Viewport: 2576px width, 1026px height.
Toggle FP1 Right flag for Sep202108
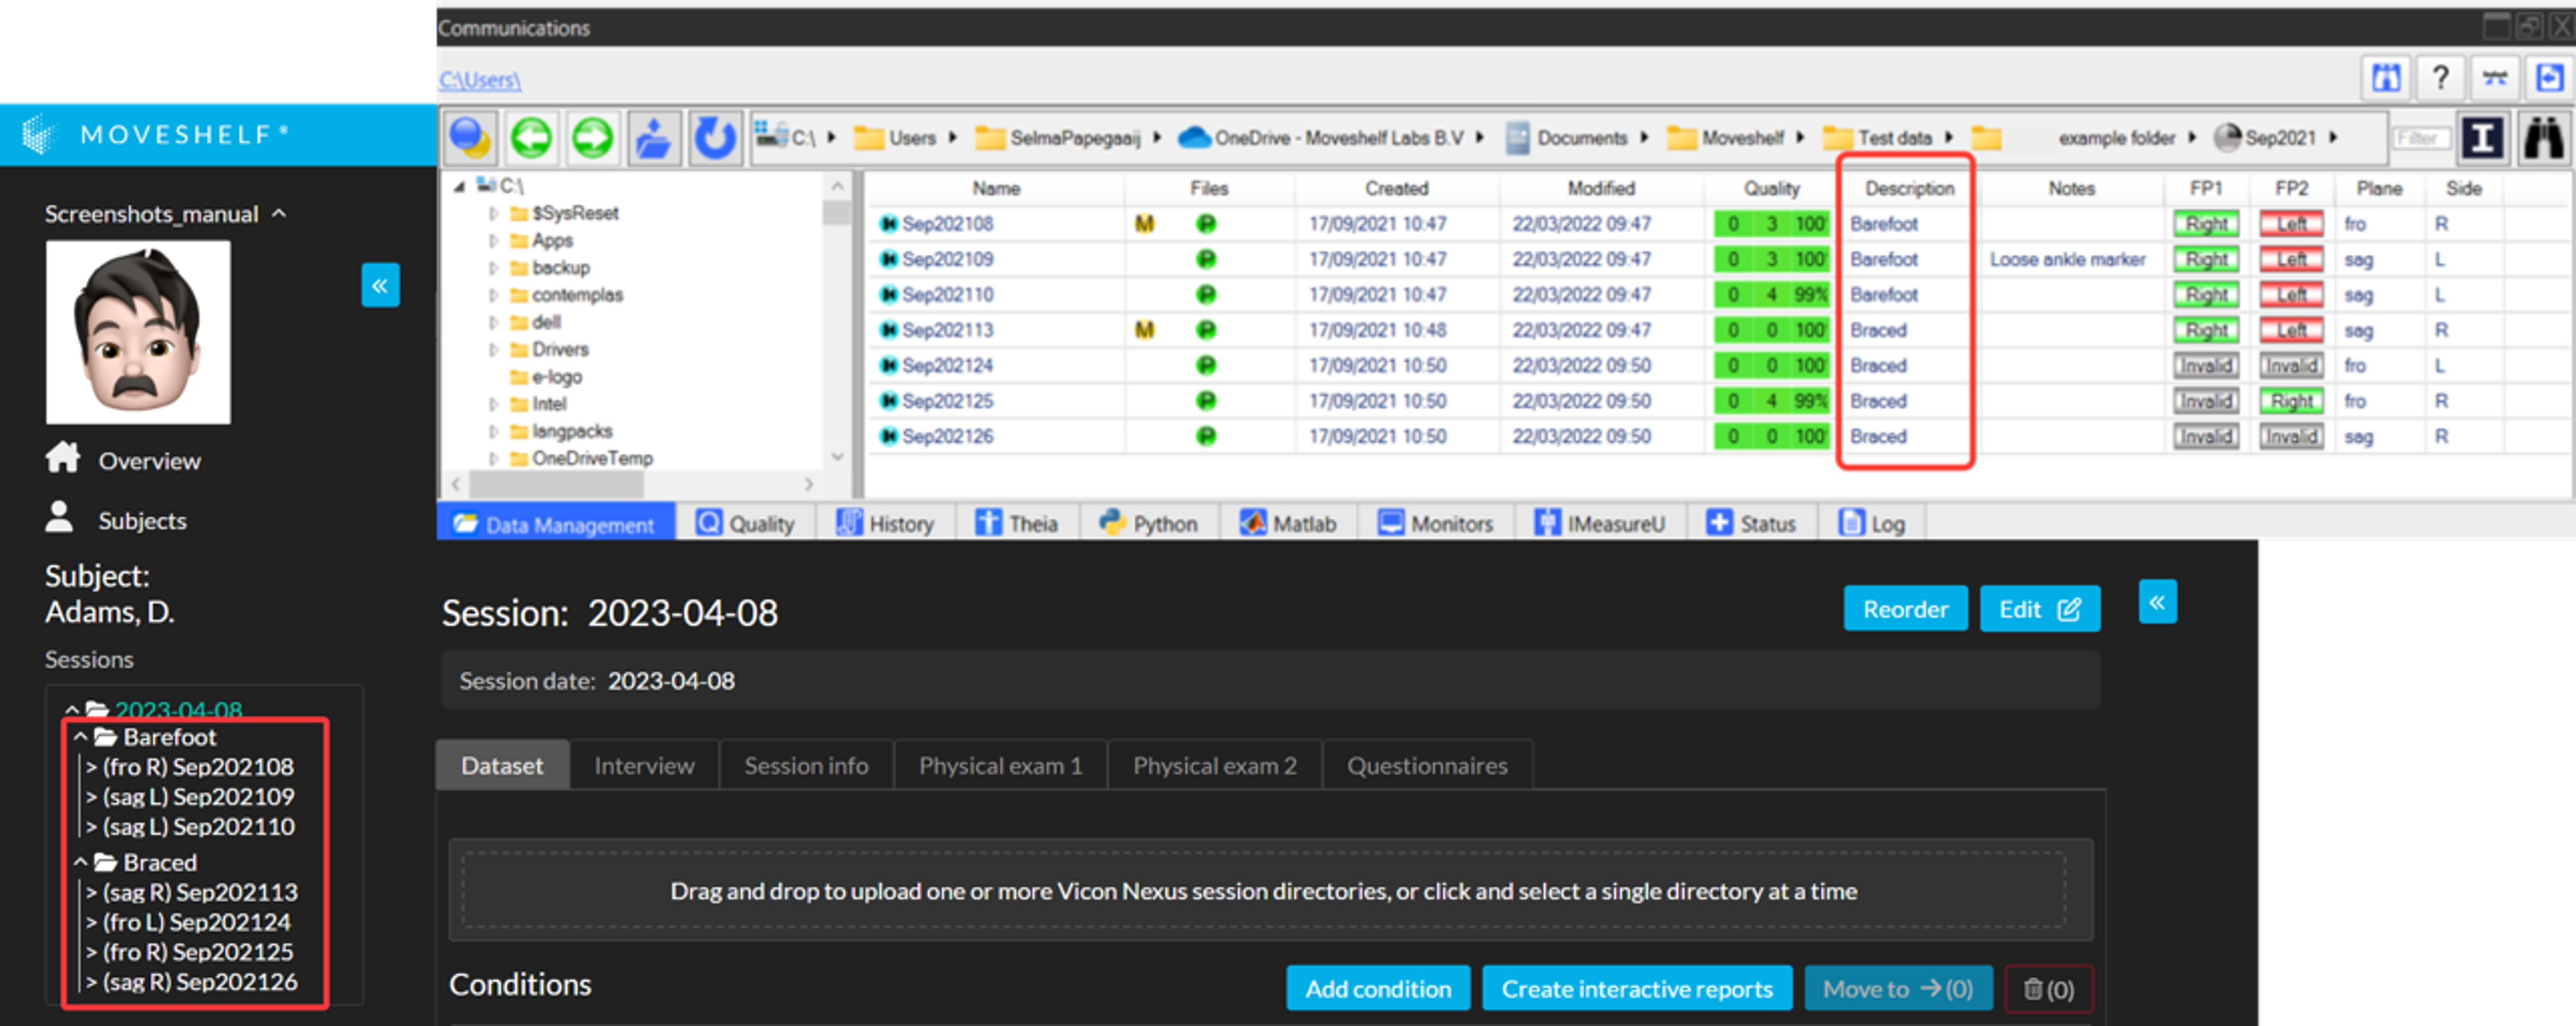[x=2205, y=224]
